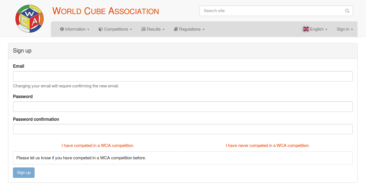Click the Information circle icon
366x186 pixels.
[x=62, y=29]
